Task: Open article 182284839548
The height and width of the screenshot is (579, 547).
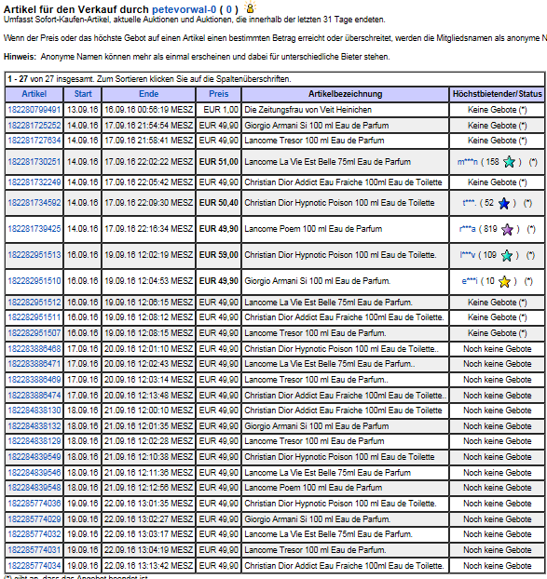Action: coord(34,488)
